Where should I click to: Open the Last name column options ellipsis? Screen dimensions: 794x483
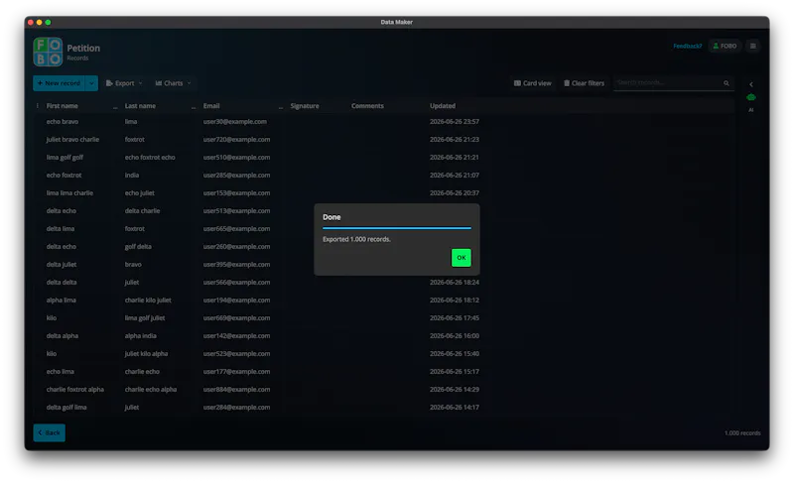click(194, 107)
